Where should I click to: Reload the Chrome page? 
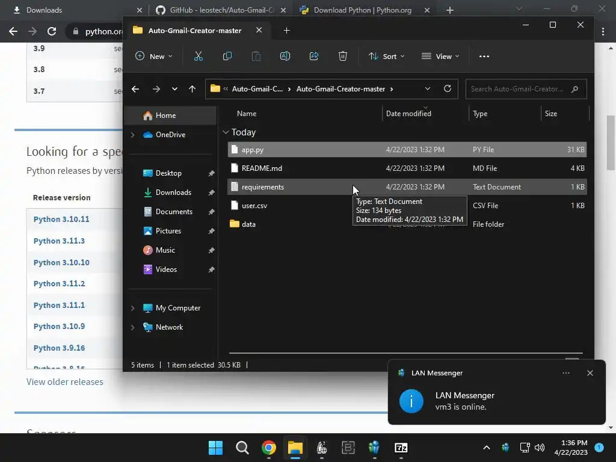tap(52, 31)
